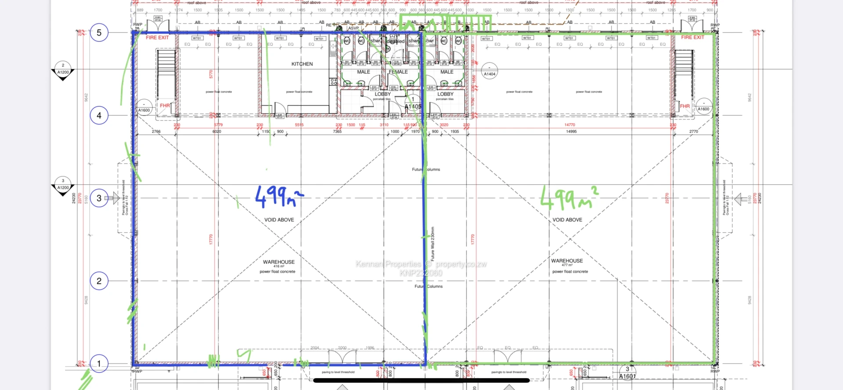Click the right entrance arrow symbol
This screenshot has width=843, height=390.
[741, 199]
